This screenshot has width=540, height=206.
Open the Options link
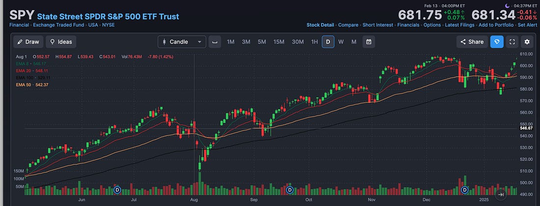[x=432, y=25]
